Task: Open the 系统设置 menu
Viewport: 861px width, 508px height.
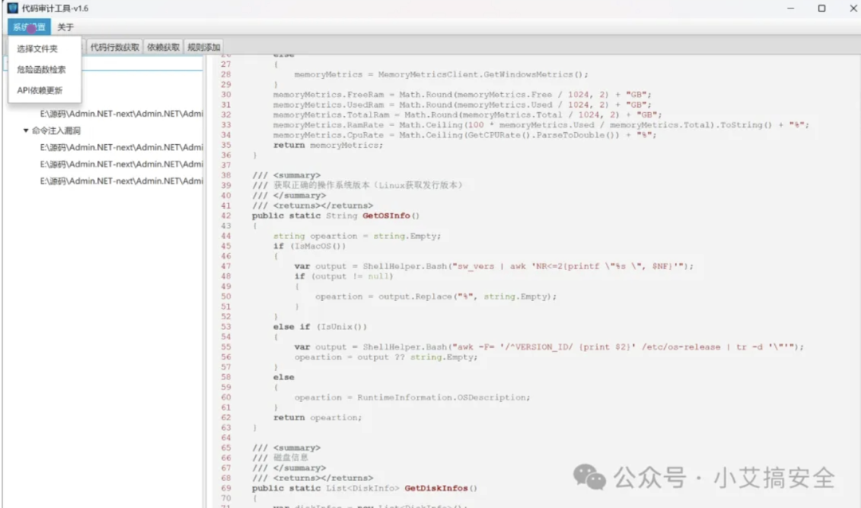Action: pos(29,27)
